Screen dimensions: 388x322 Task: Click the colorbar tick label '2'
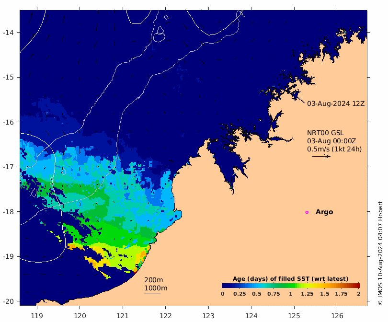click(359, 294)
